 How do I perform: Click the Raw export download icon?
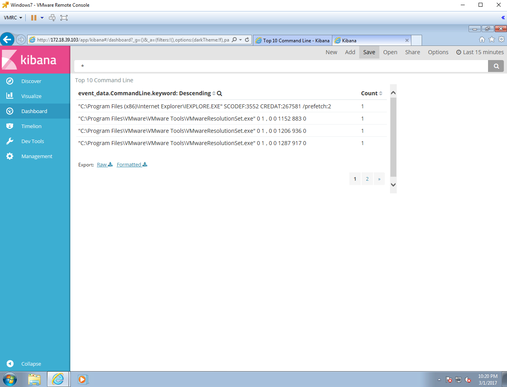(x=110, y=164)
